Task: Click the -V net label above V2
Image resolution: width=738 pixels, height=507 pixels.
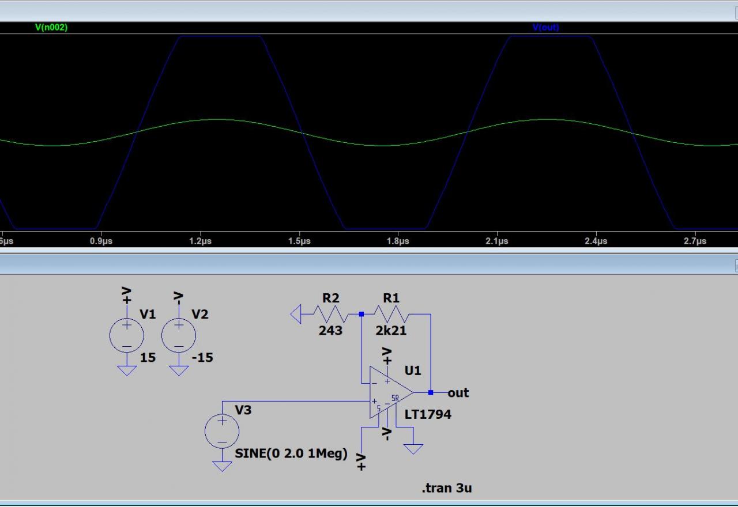Action: coord(179,297)
